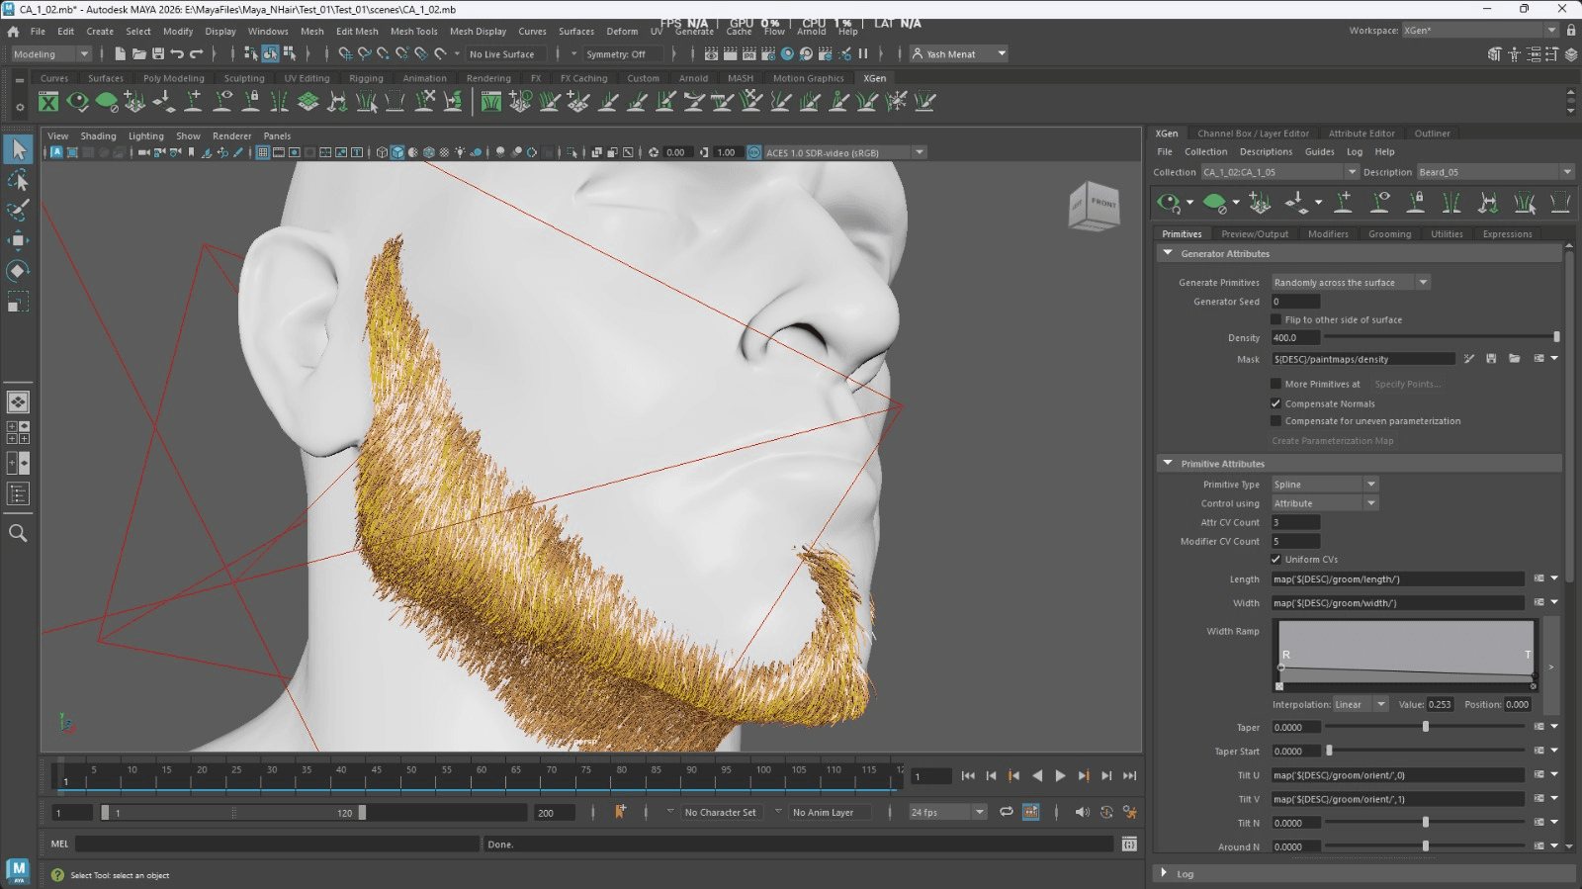Click the Generator Seed input field
Image resolution: width=1582 pixels, height=889 pixels.
point(1295,302)
